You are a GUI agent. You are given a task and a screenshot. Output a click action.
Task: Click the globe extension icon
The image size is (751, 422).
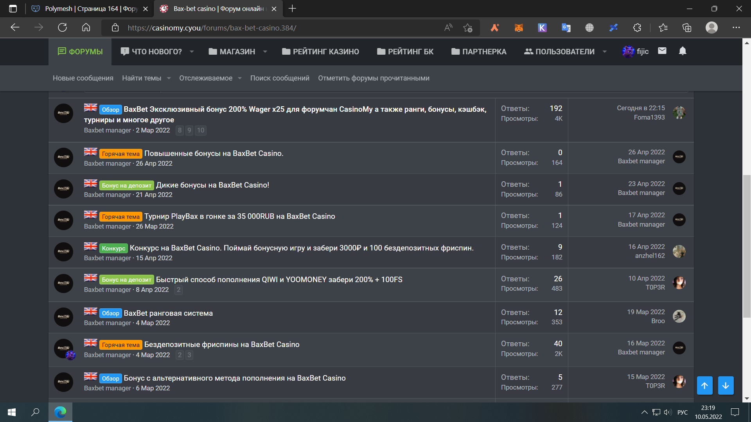(x=589, y=28)
